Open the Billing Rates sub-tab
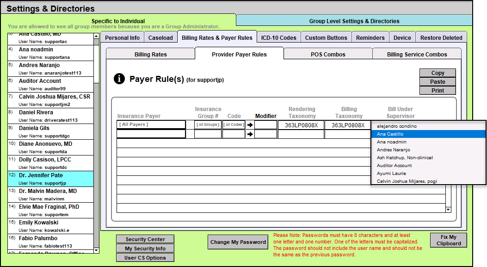This screenshot has width=487, height=267. pyautogui.click(x=150, y=54)
